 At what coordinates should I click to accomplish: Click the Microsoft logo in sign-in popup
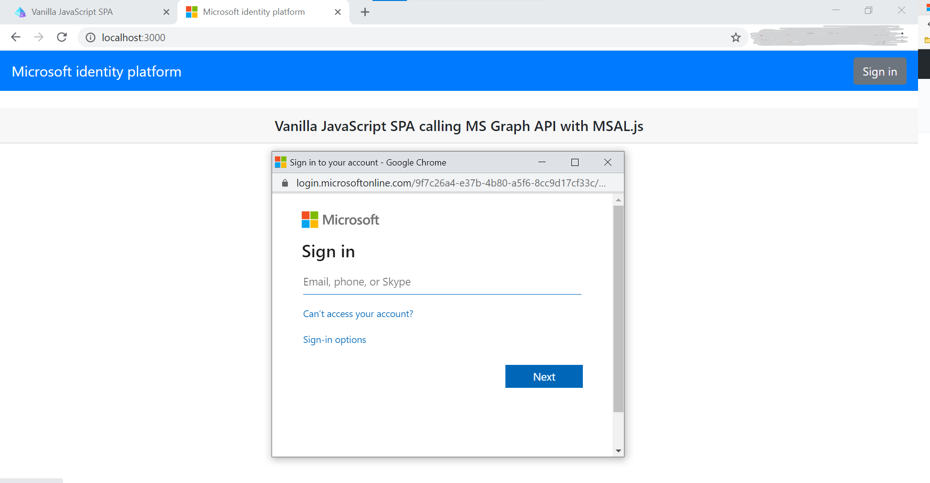[x=340, y=220]
